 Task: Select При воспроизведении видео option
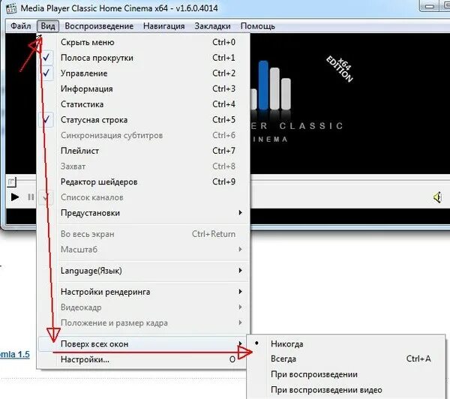(x=346, y=390)
